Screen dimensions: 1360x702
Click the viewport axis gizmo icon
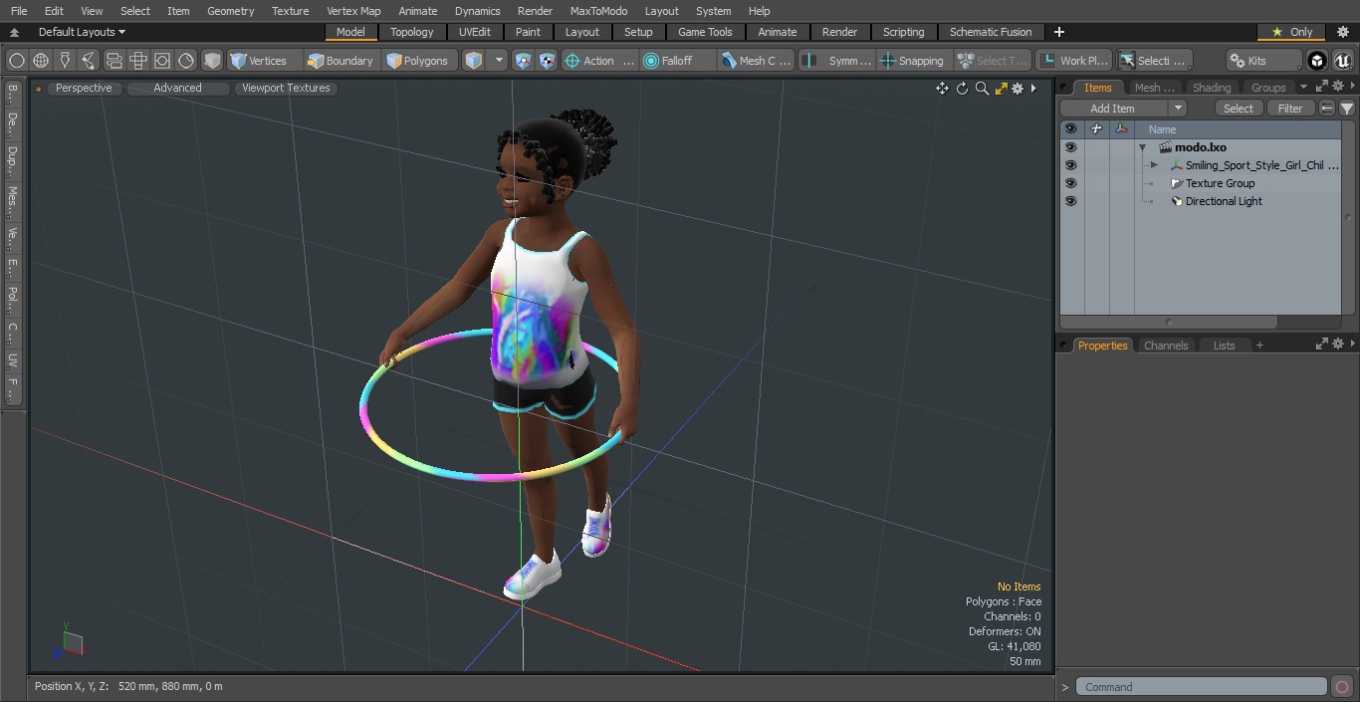point(69,642)
